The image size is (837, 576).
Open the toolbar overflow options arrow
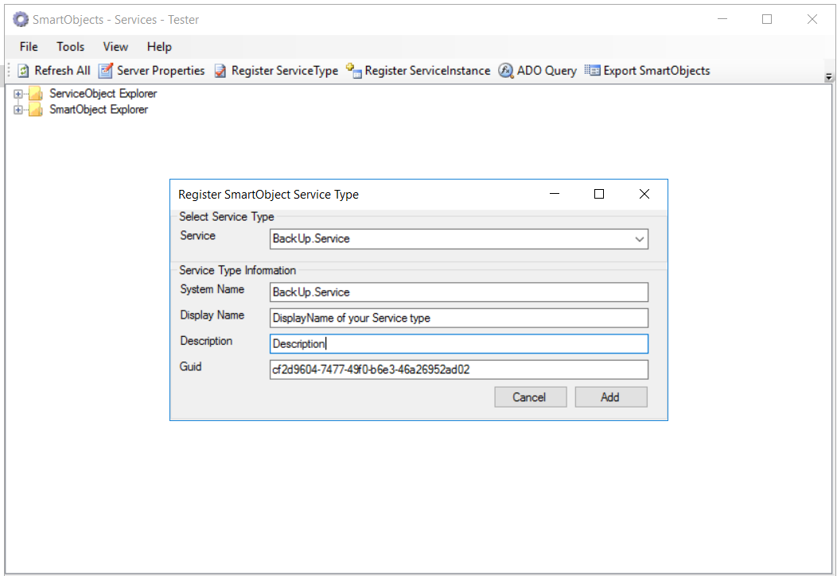tap(828, 77)
